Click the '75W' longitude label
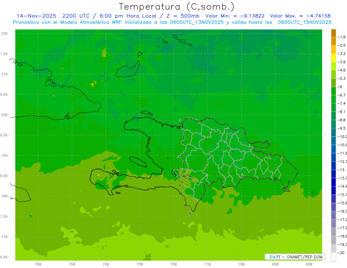 [x=72, y=264]
